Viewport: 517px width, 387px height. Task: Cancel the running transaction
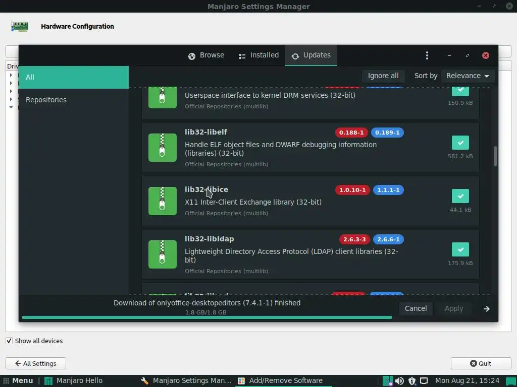click(x=416, y=309)
